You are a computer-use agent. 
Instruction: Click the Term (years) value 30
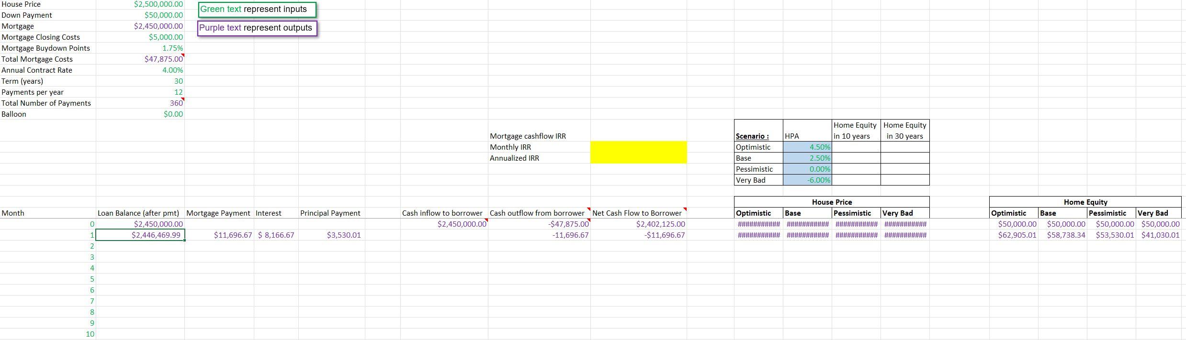click(178, 81)
